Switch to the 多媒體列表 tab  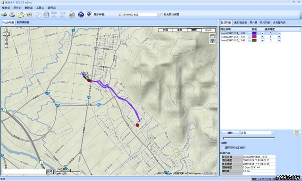[x=279, y=23]
